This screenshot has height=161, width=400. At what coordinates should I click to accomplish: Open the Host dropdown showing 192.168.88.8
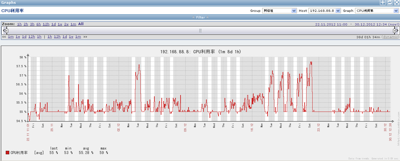tap(325, 11)
